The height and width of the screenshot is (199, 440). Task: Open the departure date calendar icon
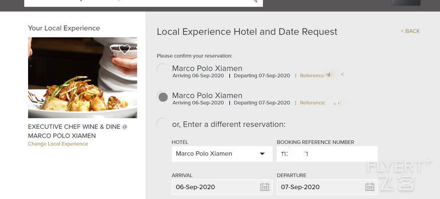click(x=370, y=187)
